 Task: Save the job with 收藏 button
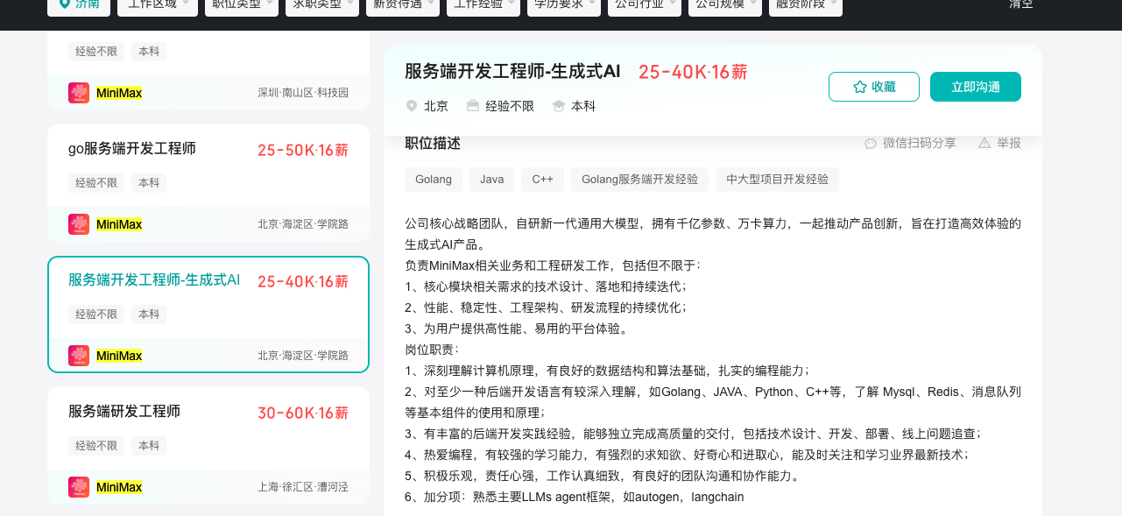874,87
